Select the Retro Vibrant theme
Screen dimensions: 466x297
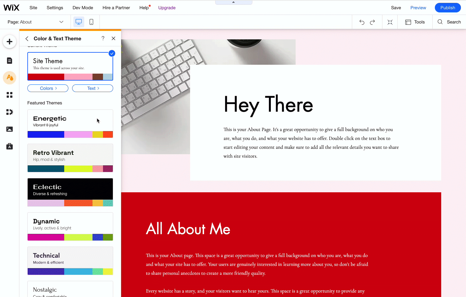(x=70, y=158)
